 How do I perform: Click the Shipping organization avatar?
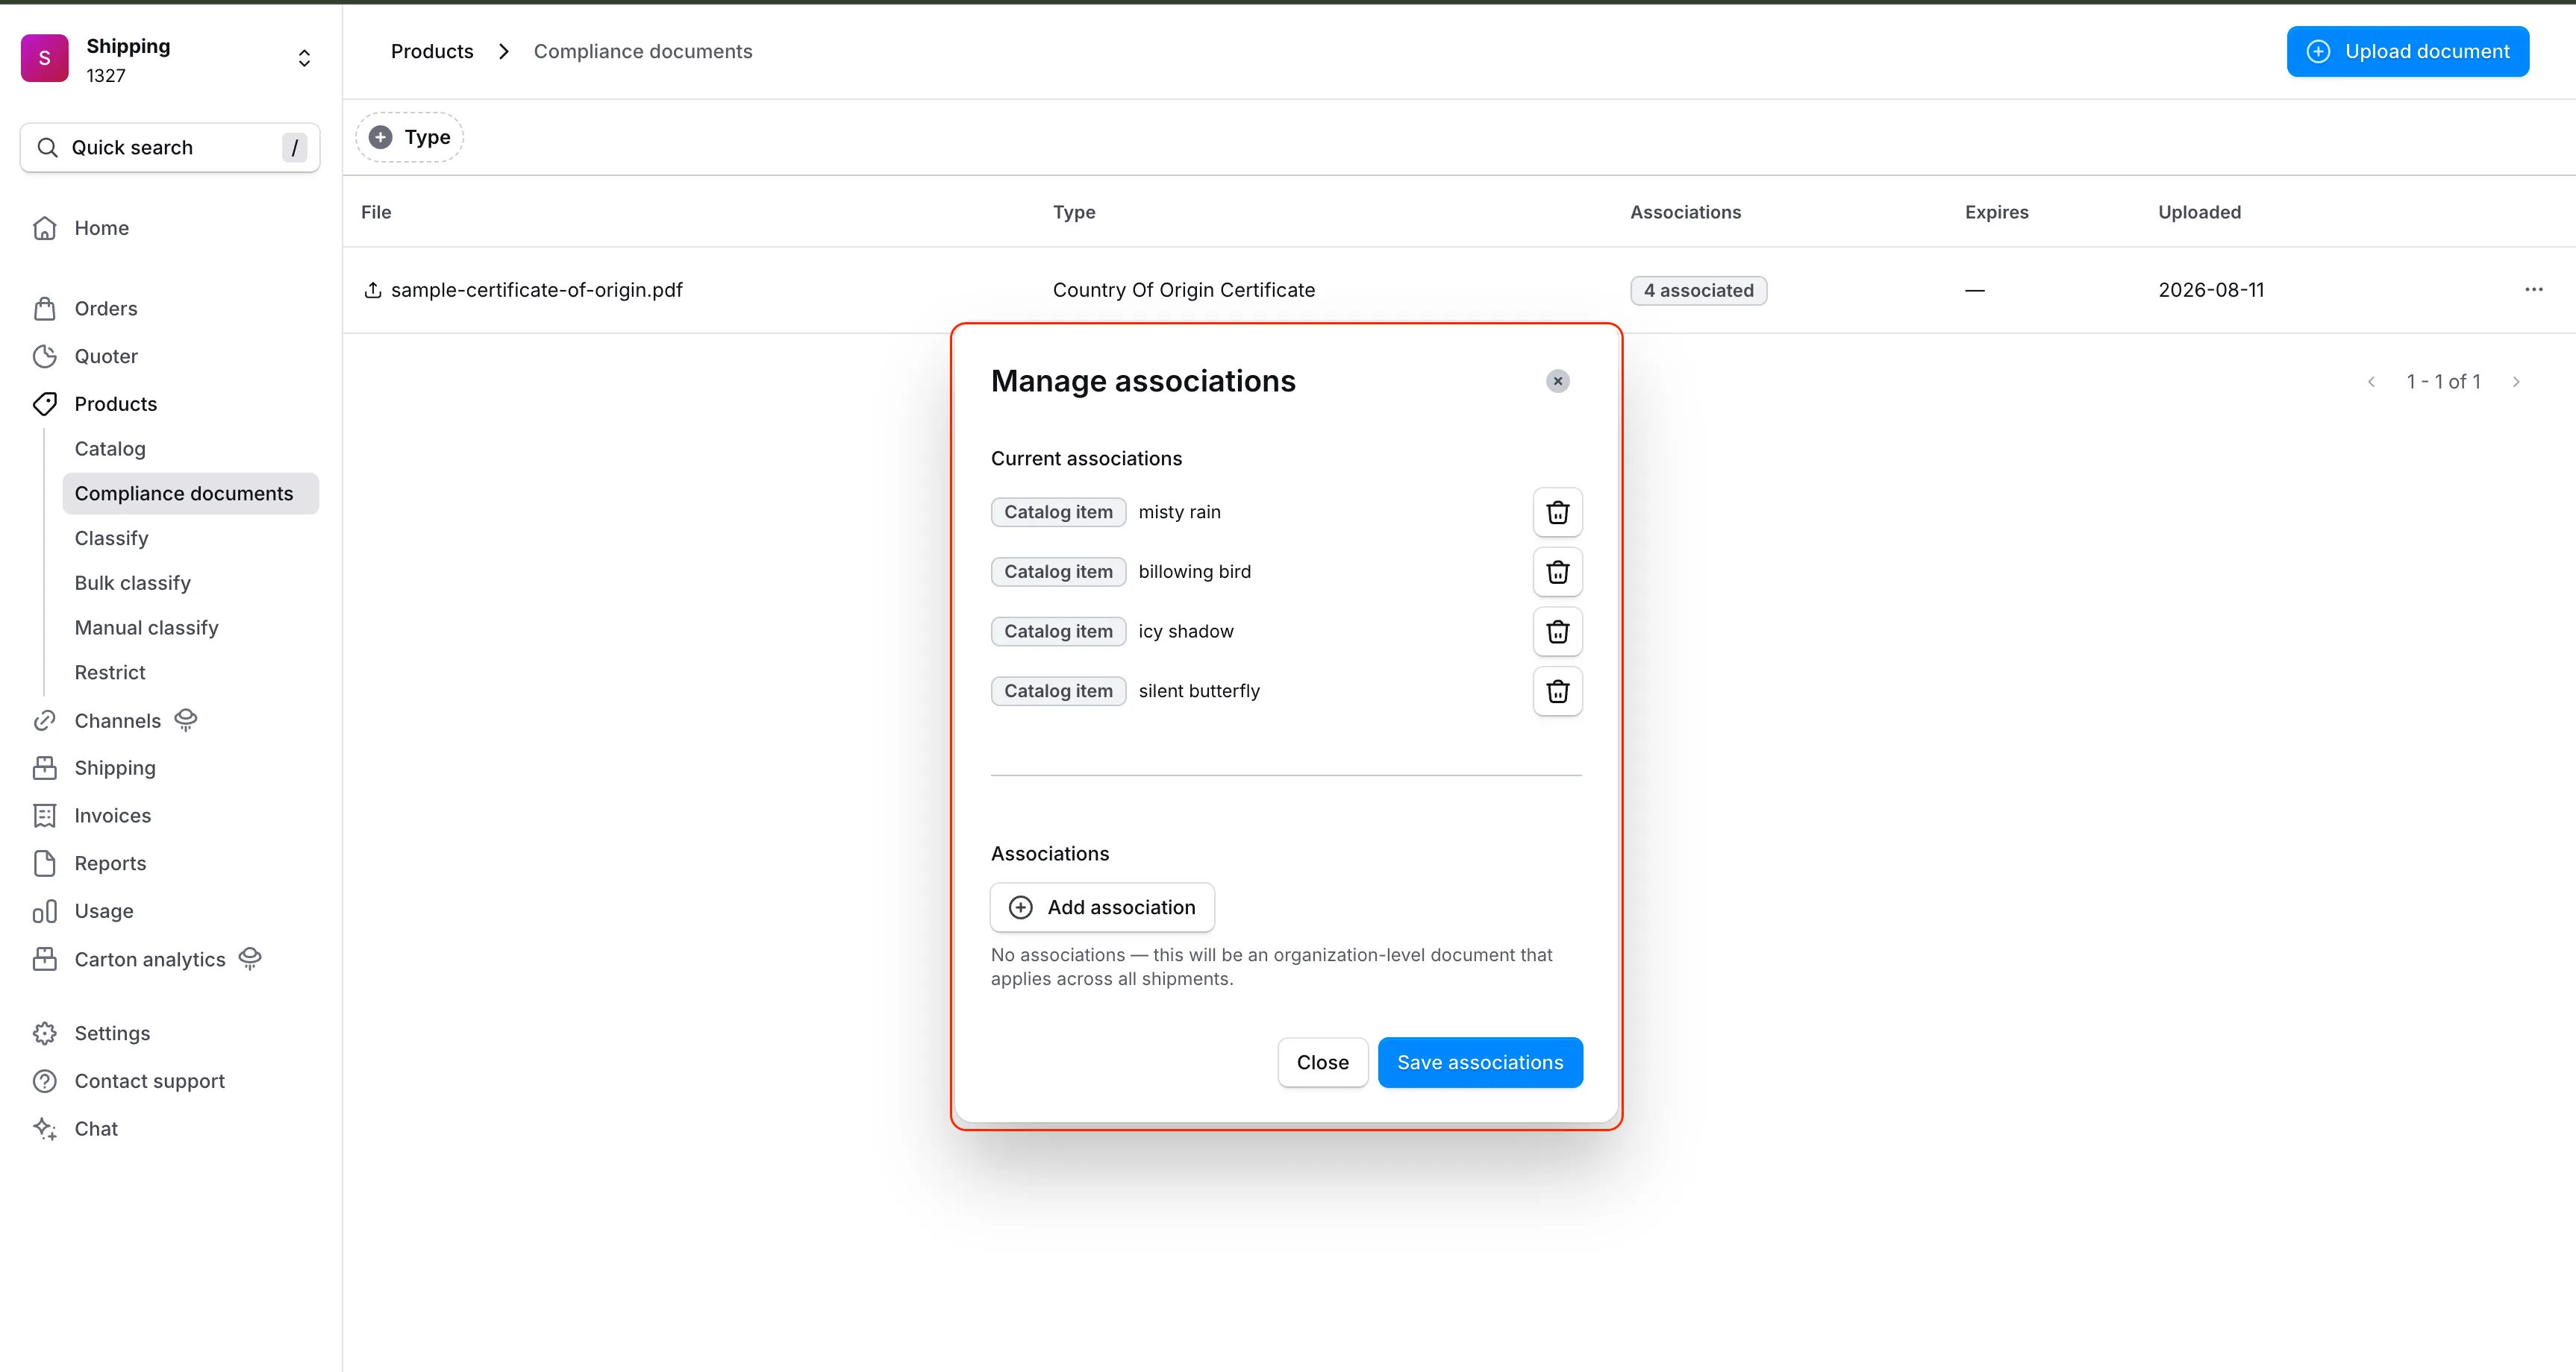45,58
